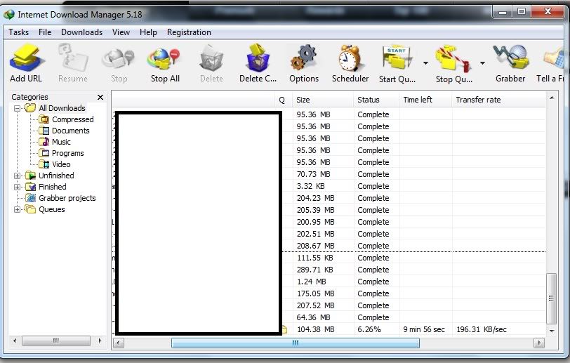The width and height of the screenshot is (570, 363).
Task: Click the 6.26% status cell
Action: (369, 329)
